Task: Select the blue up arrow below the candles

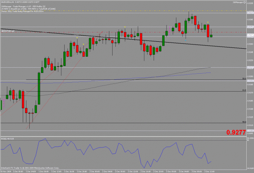Action: click(185, 40)
